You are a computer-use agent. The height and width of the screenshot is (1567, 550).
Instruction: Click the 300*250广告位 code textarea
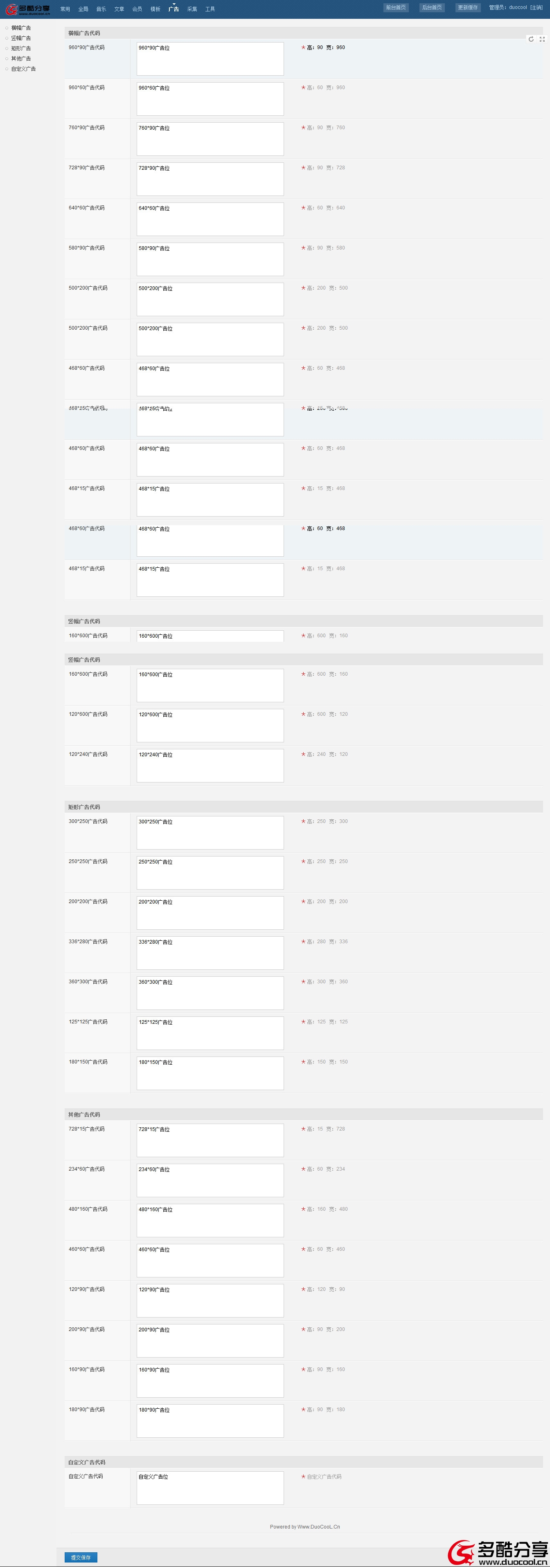pos(210,833)
